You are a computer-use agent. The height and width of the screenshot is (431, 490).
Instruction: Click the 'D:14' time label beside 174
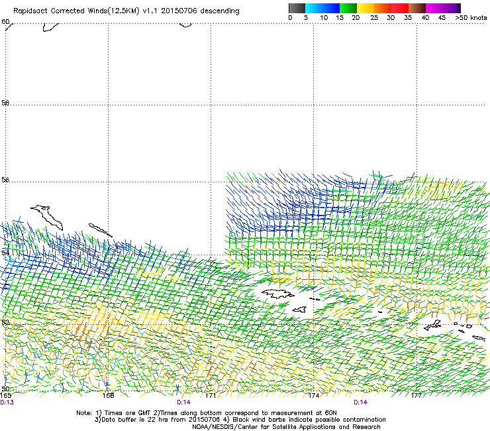361,402
